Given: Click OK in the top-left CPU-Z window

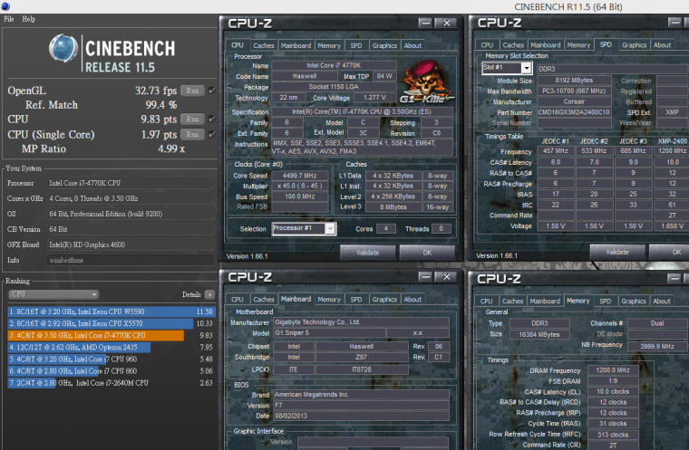Looking at the screenshot, I should coord(427,253).
